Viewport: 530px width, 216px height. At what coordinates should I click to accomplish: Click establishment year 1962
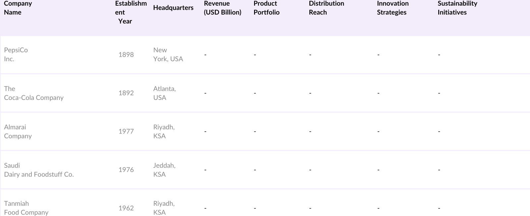[x=126, y=208]
